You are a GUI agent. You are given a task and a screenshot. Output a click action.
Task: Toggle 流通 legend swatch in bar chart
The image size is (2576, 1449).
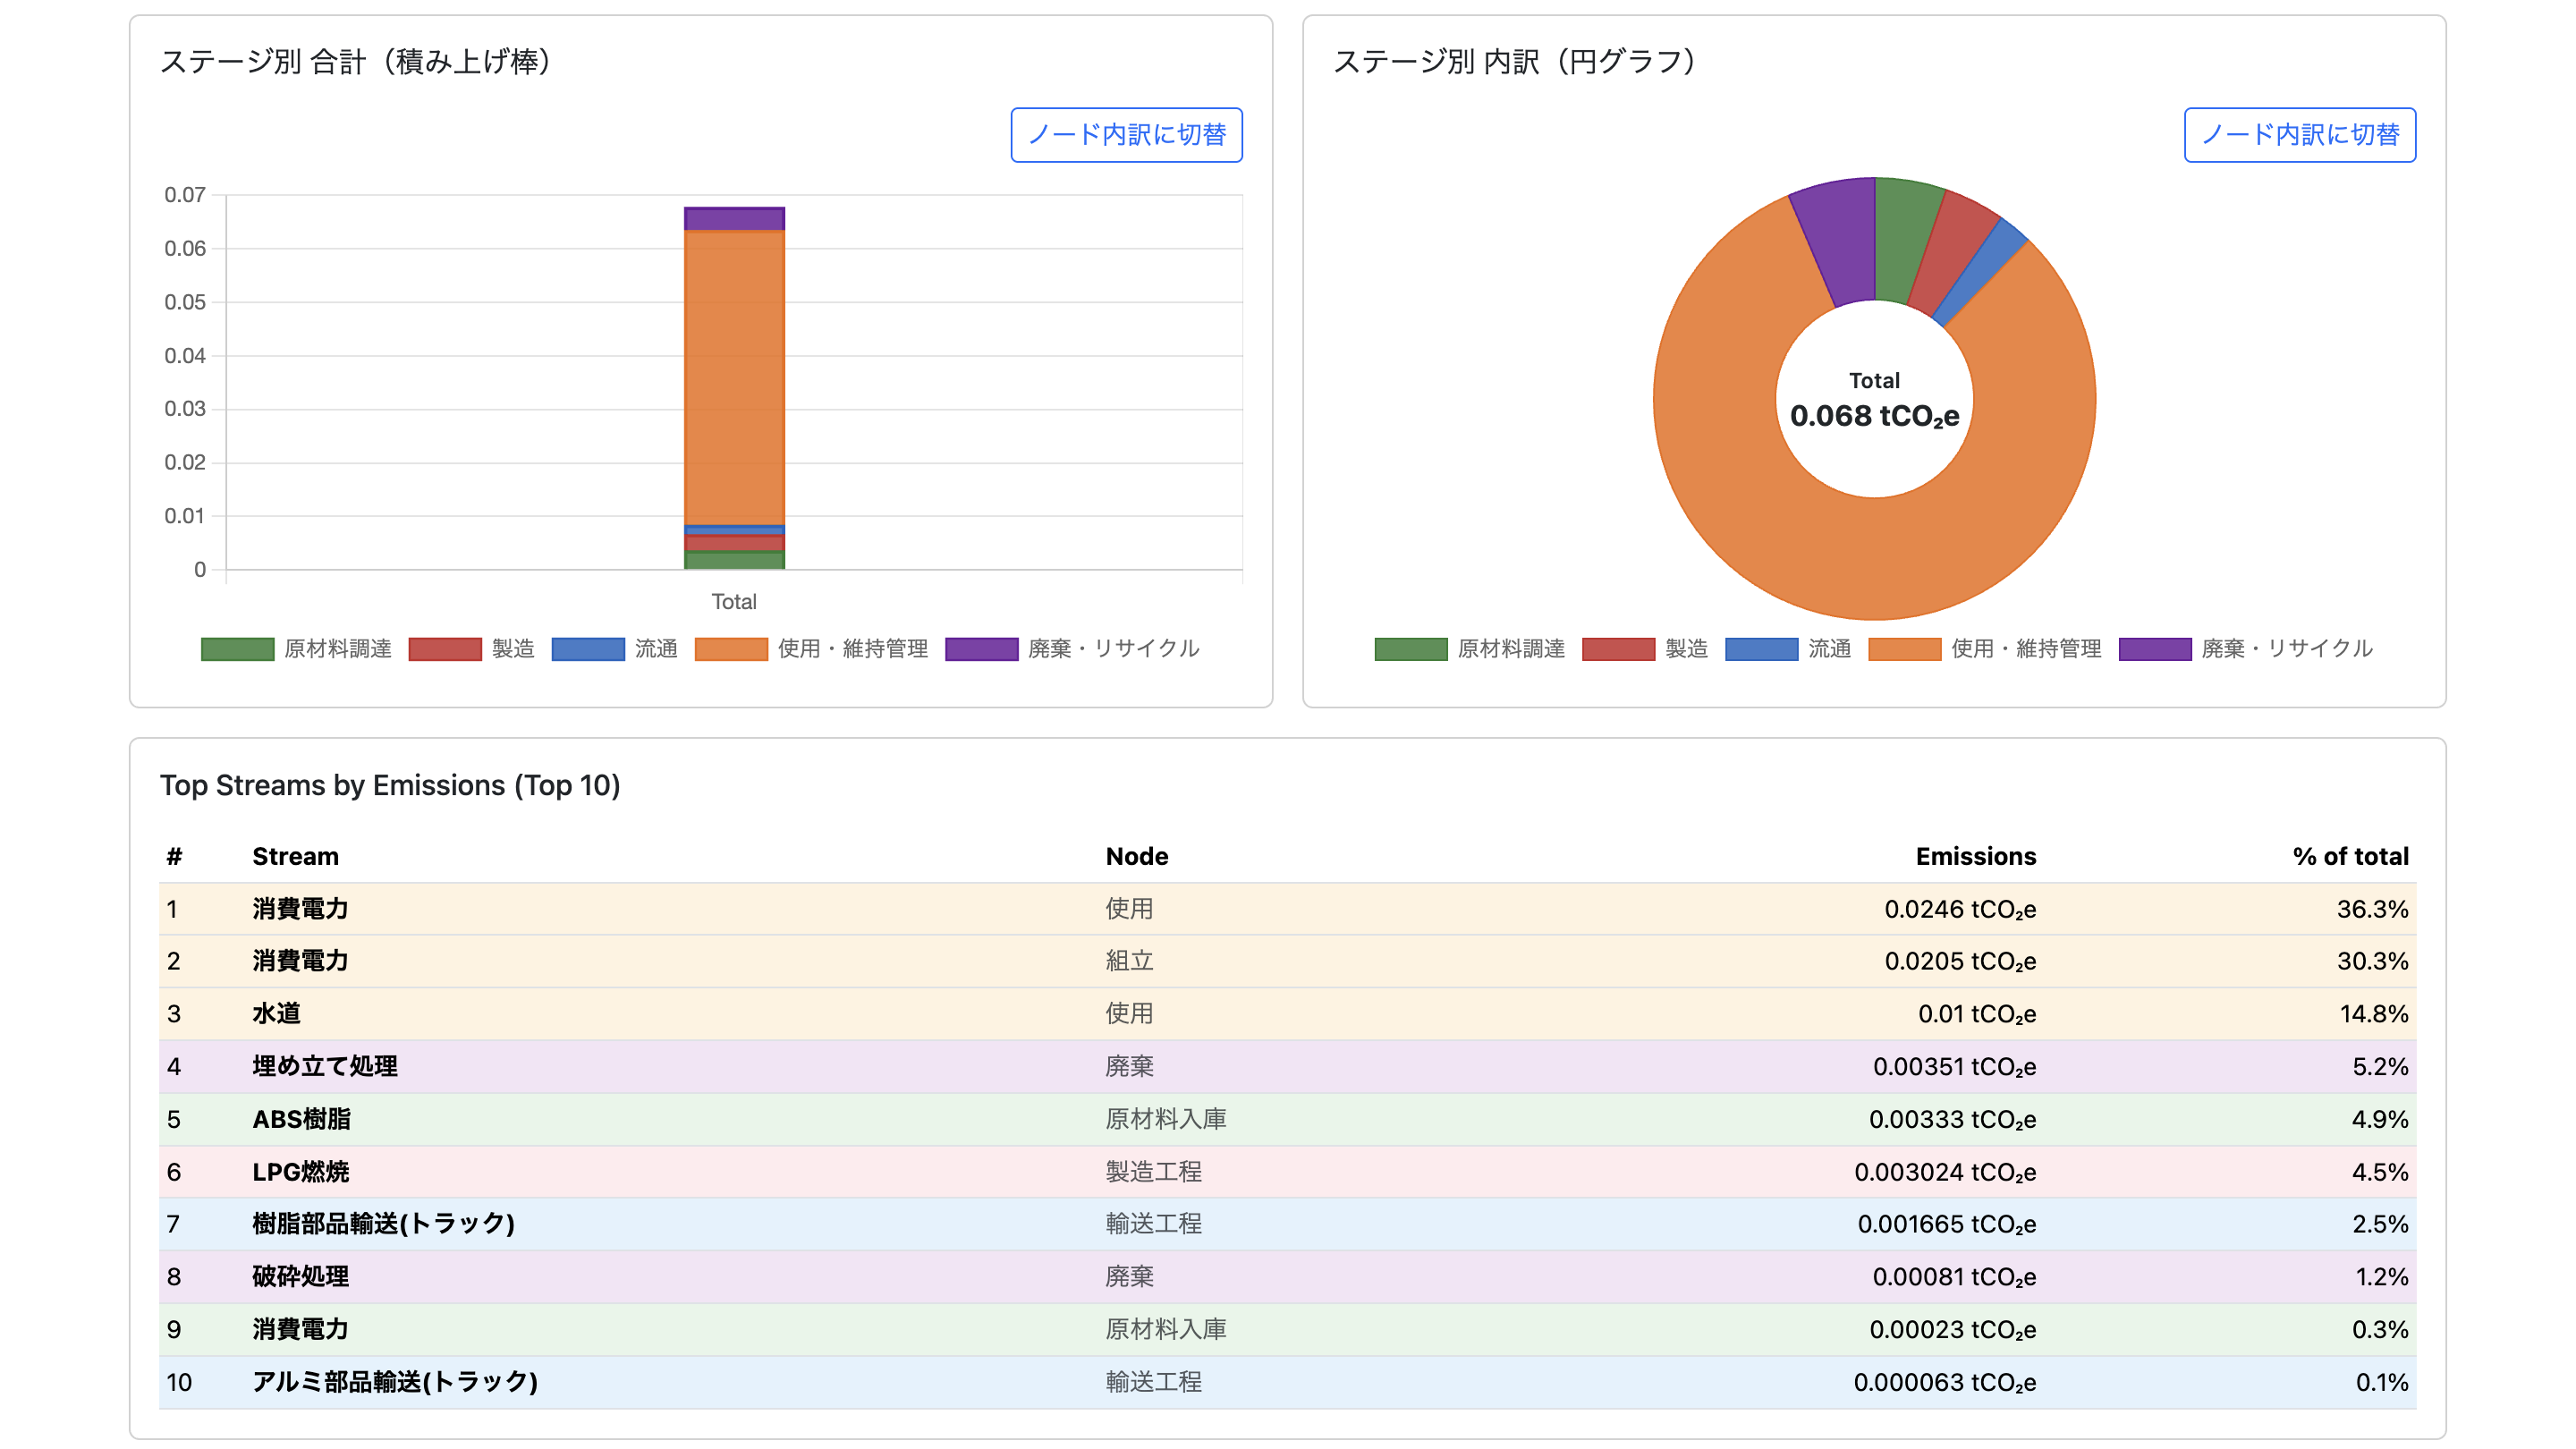pos(588,649)
